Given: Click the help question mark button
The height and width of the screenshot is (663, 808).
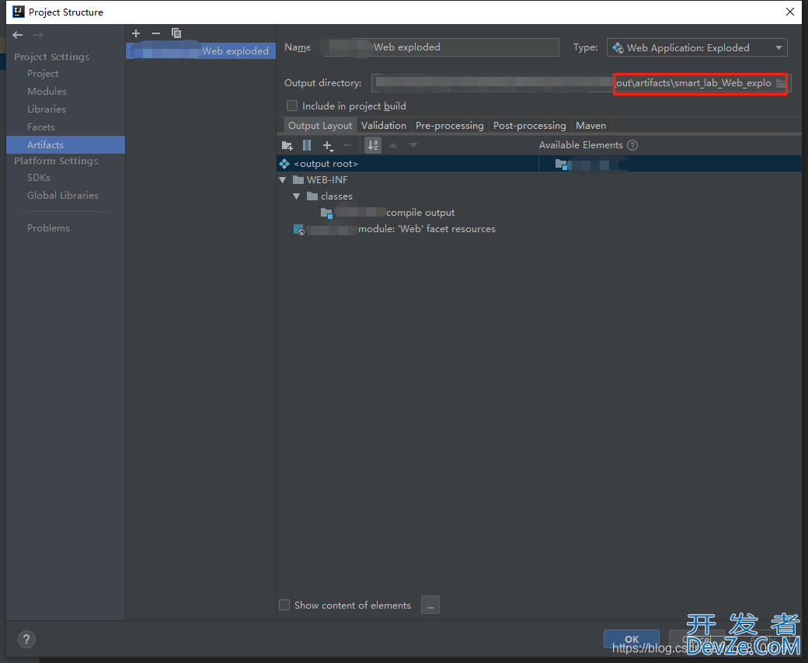Looking at the screenshot, I should [26, 640].
